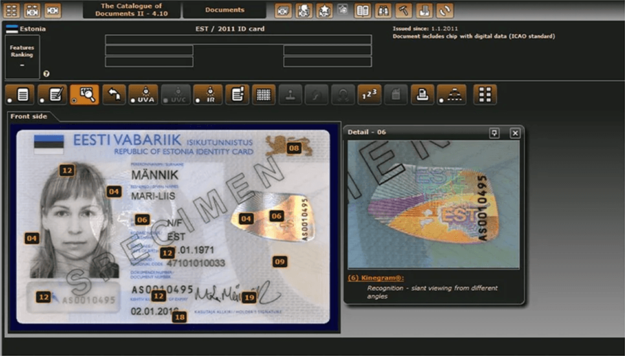Click marker 12 above the portrait hair
Screen dimensions: 625x356
pyautogui.click(x=67, y=171)
